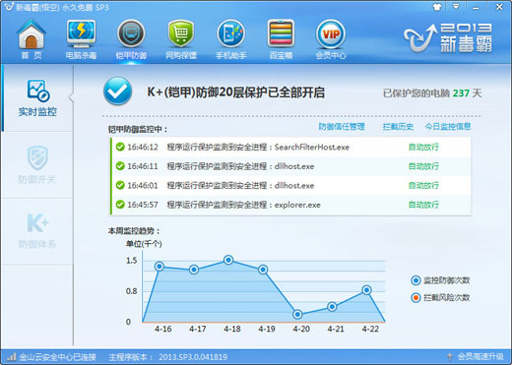This screenshot has height=365, width=512.
Task: Switch to 防御体系 K+ sidebar tab
Action: click(37, 231)
